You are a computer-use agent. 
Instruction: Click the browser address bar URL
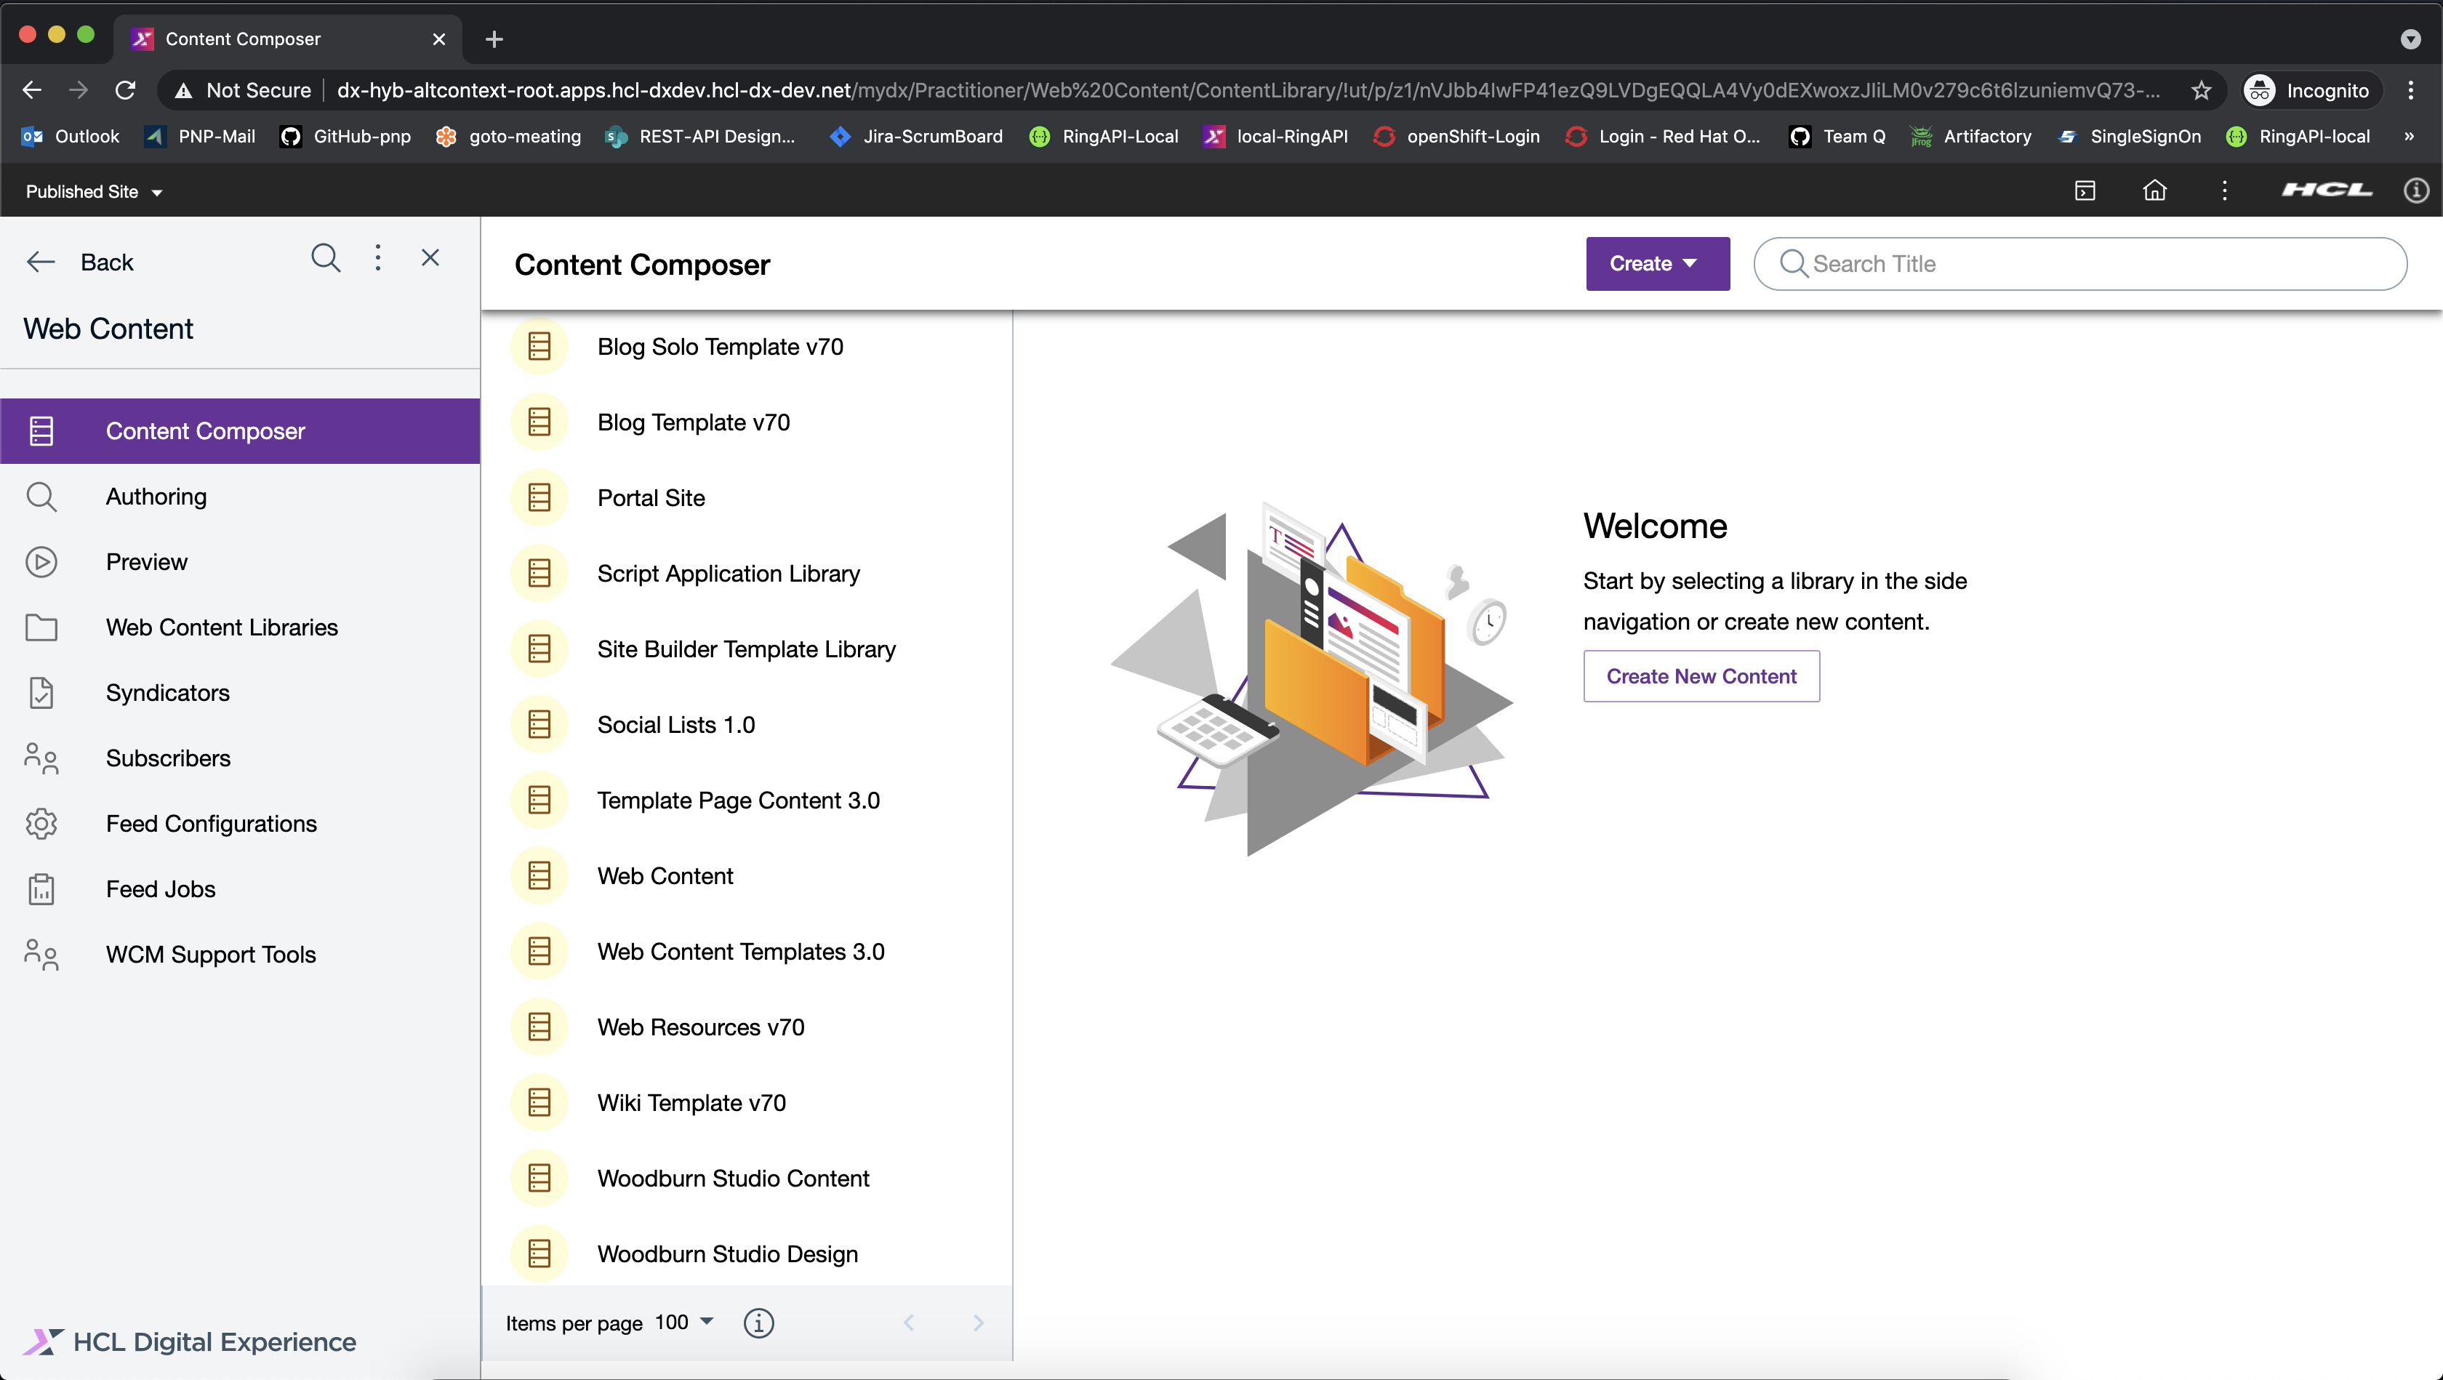pyautogui.click(x=1248, y=90)
